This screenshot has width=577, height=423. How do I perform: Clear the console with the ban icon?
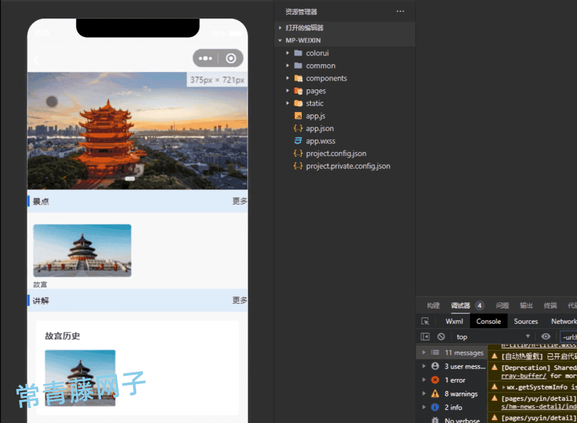click(x=441, y=336)
